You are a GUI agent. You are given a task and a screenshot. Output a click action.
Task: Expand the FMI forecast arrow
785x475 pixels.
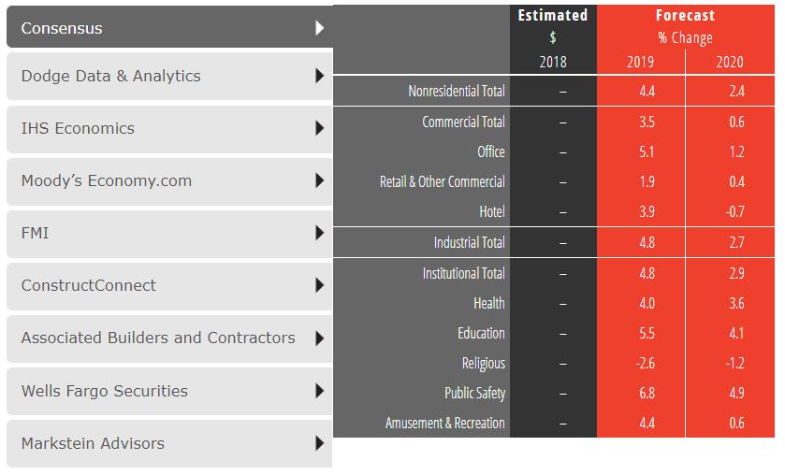tap(320, 233)
